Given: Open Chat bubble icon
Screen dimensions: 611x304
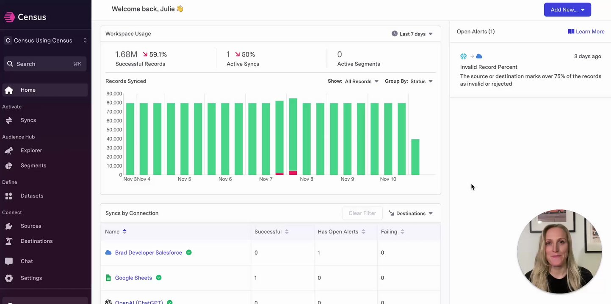Looking at the screenshot, I should (9, 261).
